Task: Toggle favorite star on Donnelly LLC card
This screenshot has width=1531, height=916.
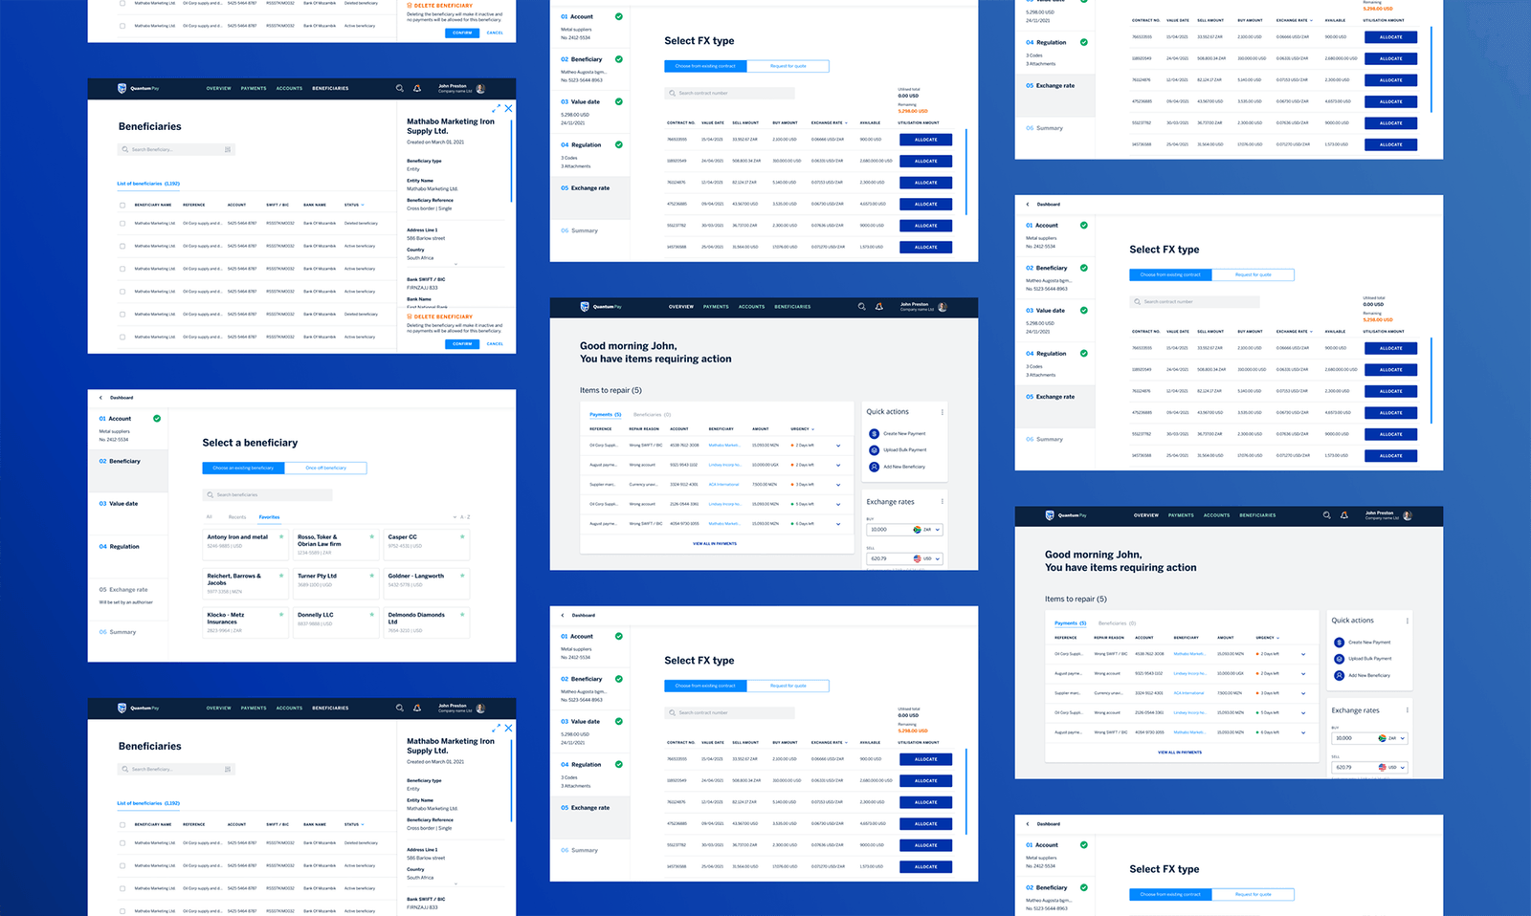Action: tap(372, 615)
